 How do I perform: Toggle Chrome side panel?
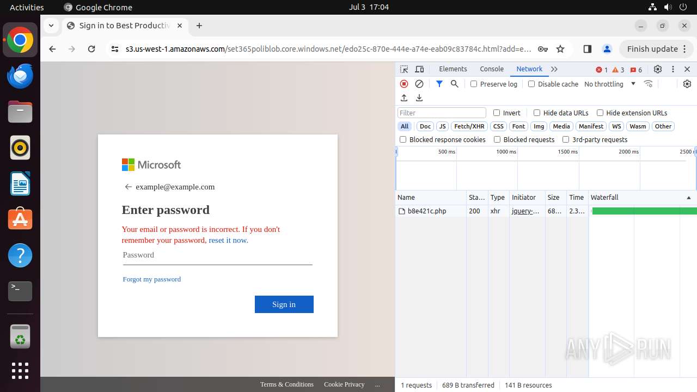pyautogui.click(x=587, y=49)
